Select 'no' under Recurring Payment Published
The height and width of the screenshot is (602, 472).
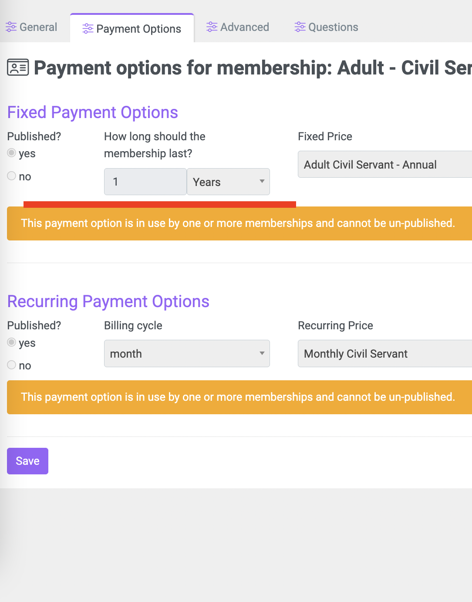[x=12, y=365]
